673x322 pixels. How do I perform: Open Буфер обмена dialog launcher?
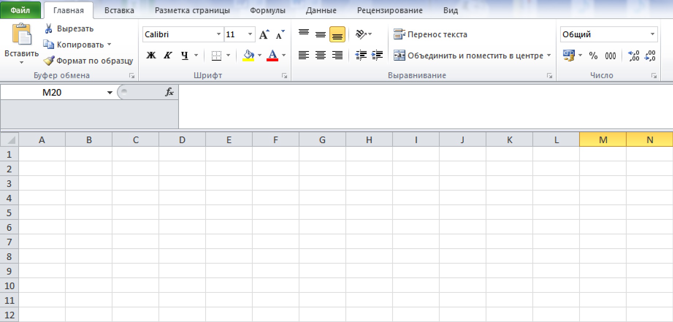tap(132, 76)
